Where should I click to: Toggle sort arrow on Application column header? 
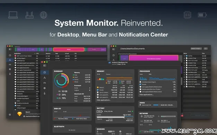click(35, 54)
